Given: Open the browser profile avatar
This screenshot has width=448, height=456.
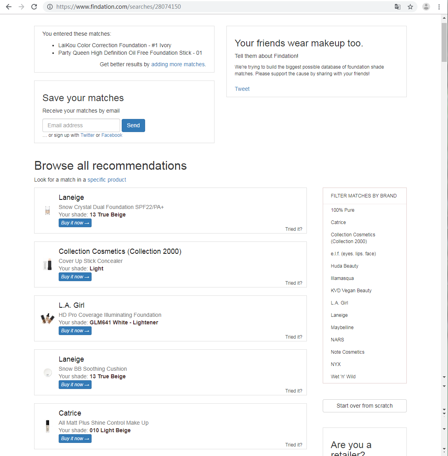Looking at the screenshot, I should tap(426, 7).
